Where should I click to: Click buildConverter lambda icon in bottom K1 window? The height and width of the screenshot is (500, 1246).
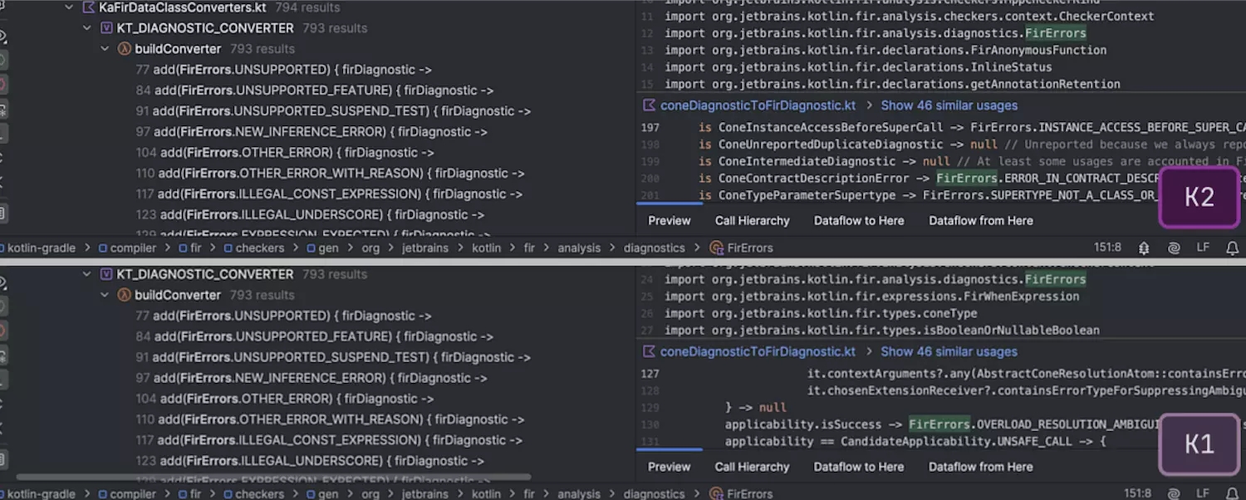(125, 295)
